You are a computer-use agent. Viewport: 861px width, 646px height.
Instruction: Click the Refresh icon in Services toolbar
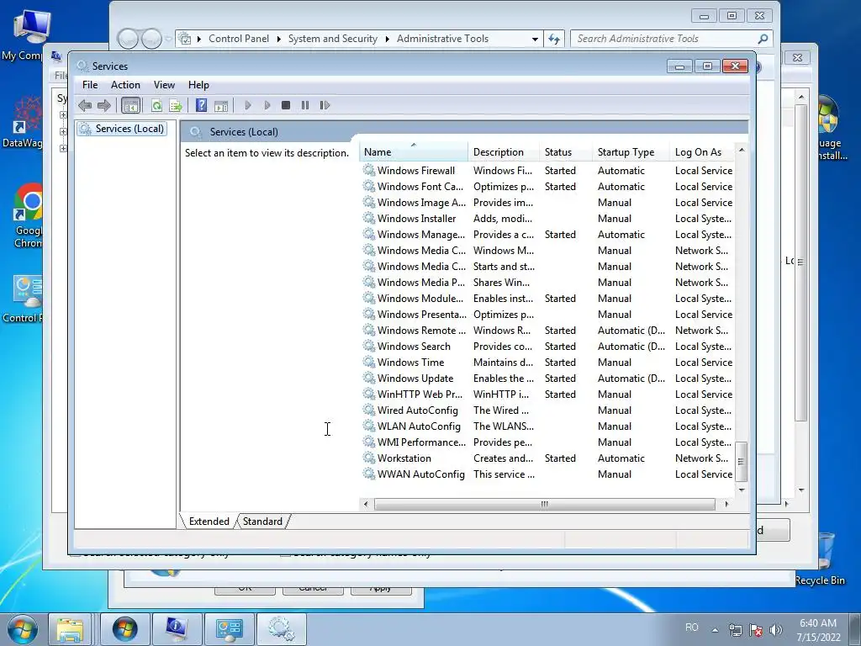point(156,105)
